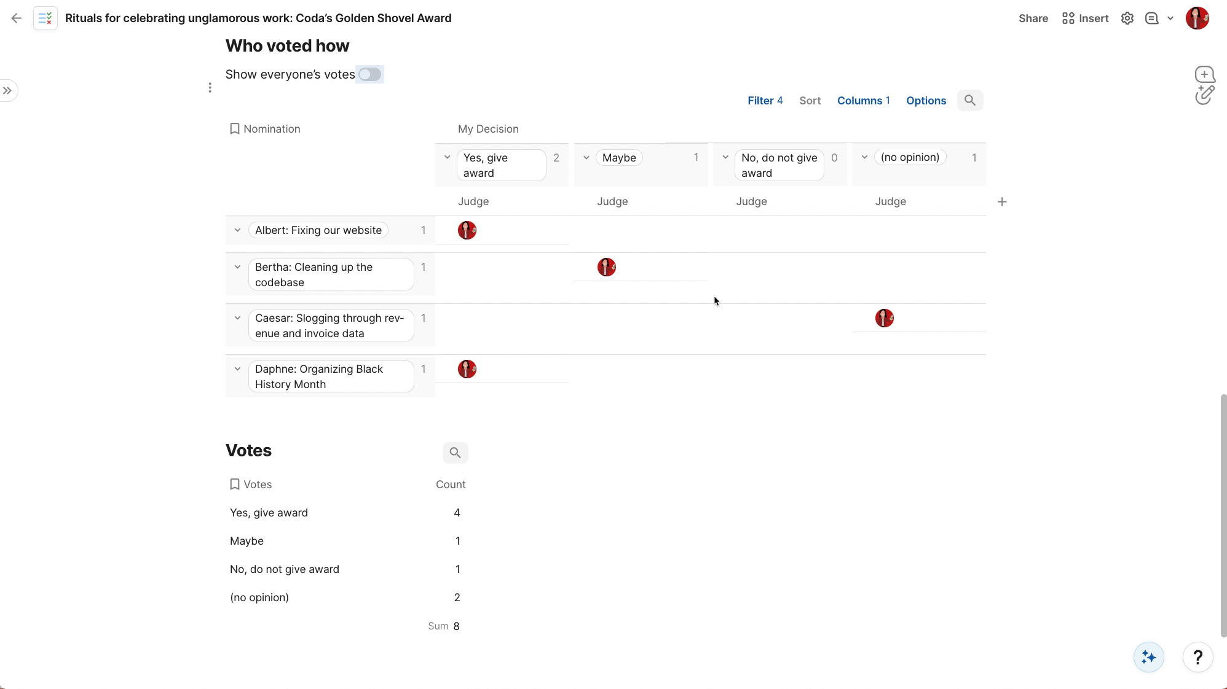Screen dimensions: 1227x689
Task: Open the comments icon in header
Action: 1151,18
